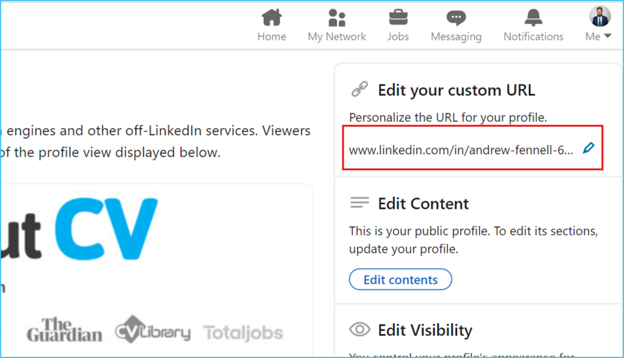Select the Messaging label in the navigation bar
The image size is (624, 358).
click(x=456, y=36)
